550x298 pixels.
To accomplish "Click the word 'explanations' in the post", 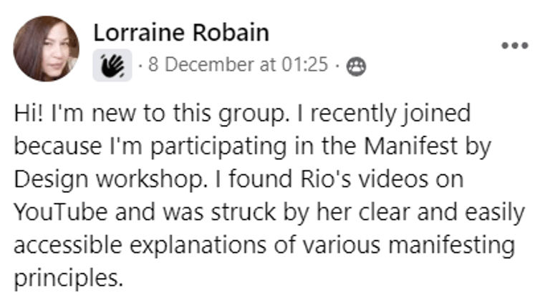I will tap(198, 246).
